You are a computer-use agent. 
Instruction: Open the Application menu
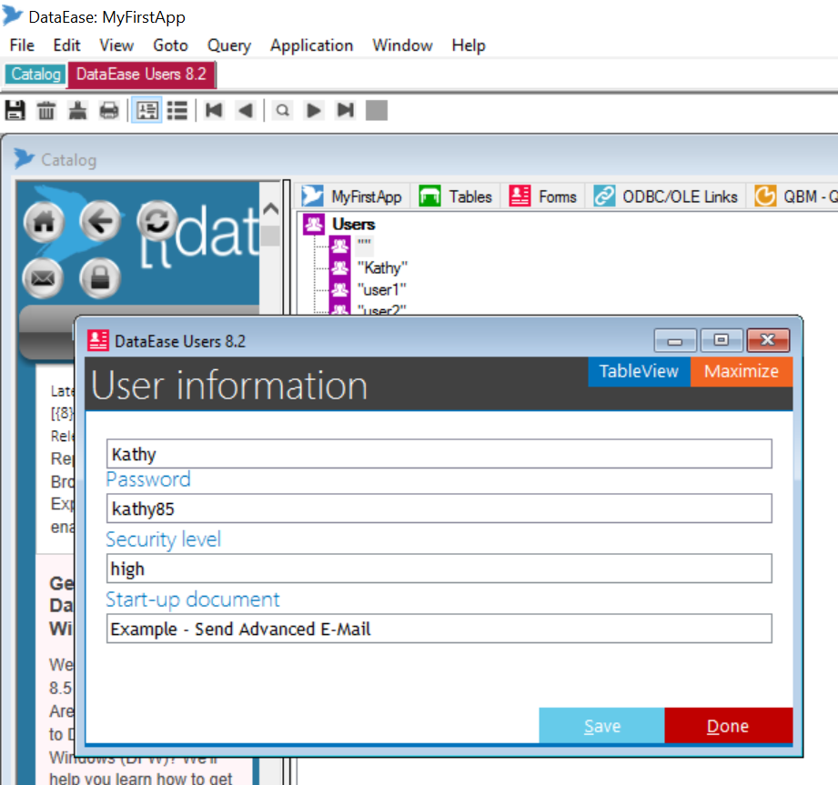pos(311,45)
